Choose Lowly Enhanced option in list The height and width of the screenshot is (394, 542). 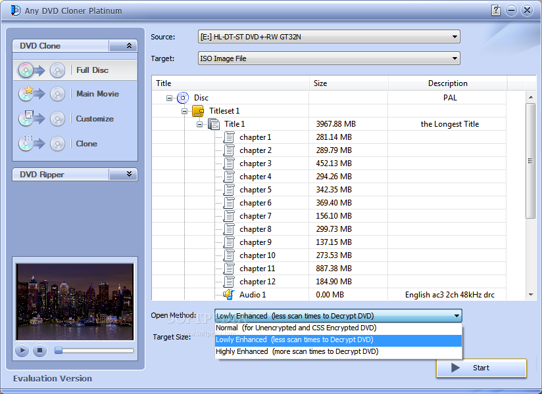point(338,340)
